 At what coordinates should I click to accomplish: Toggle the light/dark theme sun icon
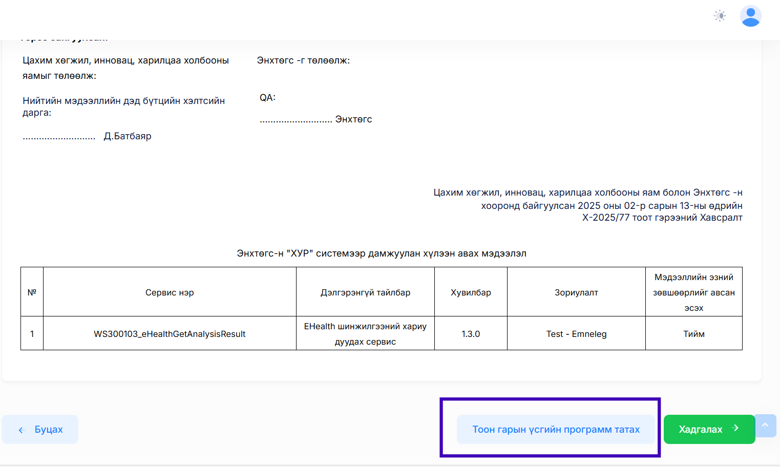pyautogui.click(x=720, y=16)
